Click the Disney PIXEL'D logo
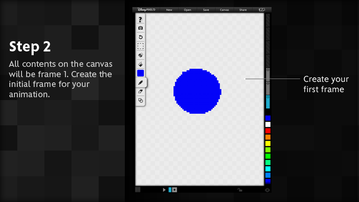This screenshot has width=359, height=202. 146,10
